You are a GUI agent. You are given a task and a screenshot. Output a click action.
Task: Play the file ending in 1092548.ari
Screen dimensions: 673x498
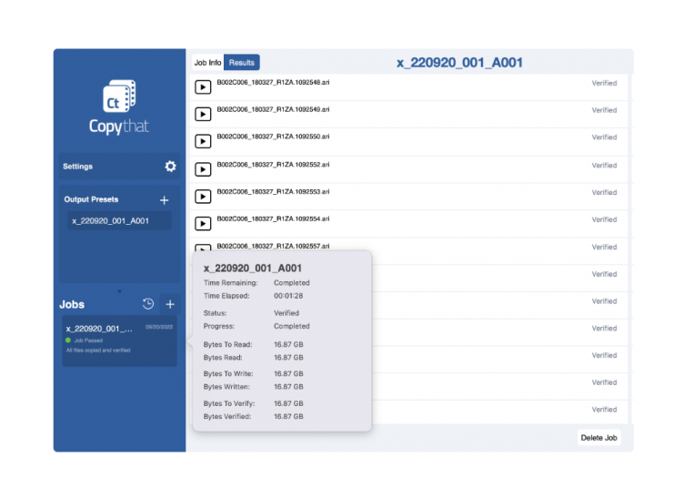[x=204, y=87]
